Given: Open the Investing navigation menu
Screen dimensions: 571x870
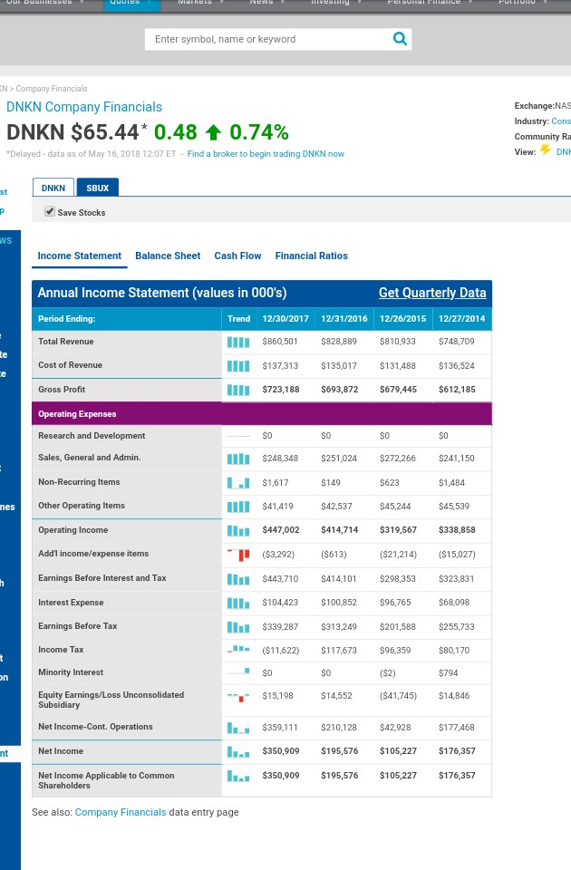Looking at the screenshot, I should click(335, 4).
